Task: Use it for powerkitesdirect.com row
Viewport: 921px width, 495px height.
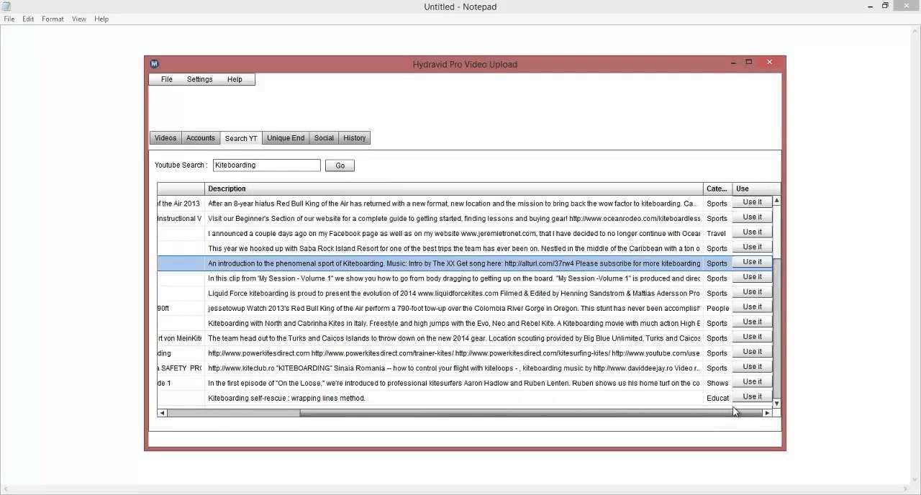Action: (752, 352)
